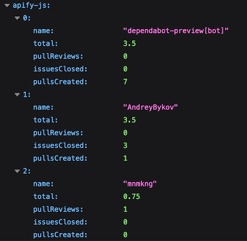Select the "AndreyBykov" name value

click(150, 107)
